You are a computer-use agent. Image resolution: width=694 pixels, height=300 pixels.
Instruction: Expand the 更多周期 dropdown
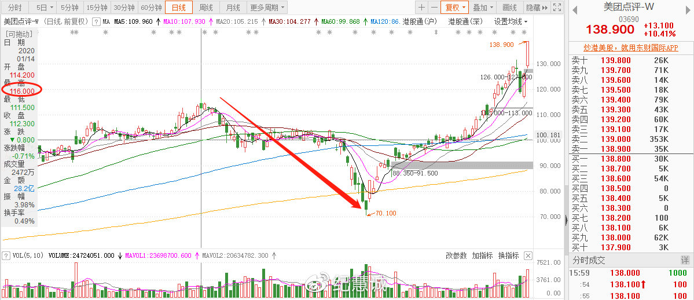click(x=267, y=7)
